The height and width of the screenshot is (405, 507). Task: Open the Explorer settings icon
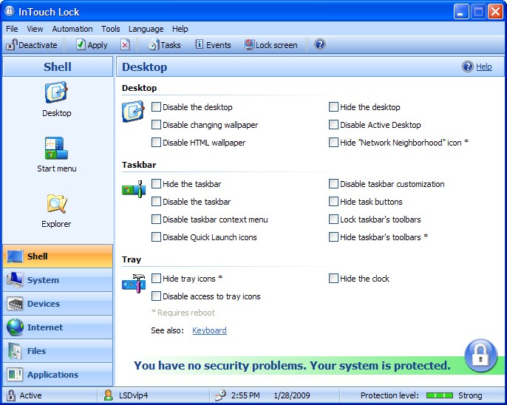coord(56,205)
